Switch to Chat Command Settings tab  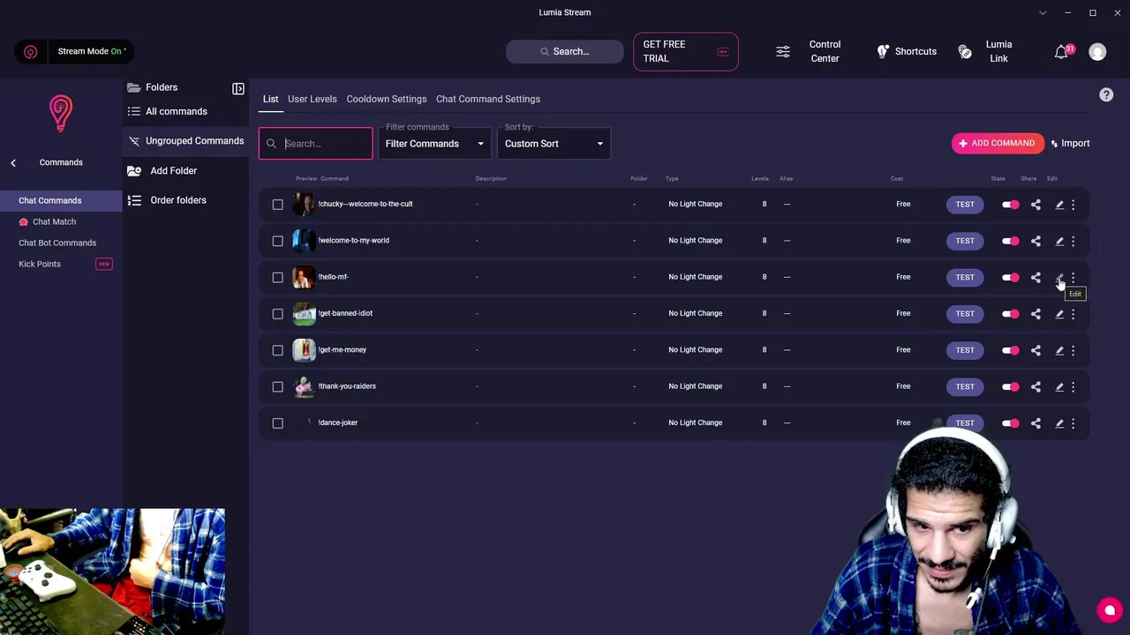(x=488, y=99)
